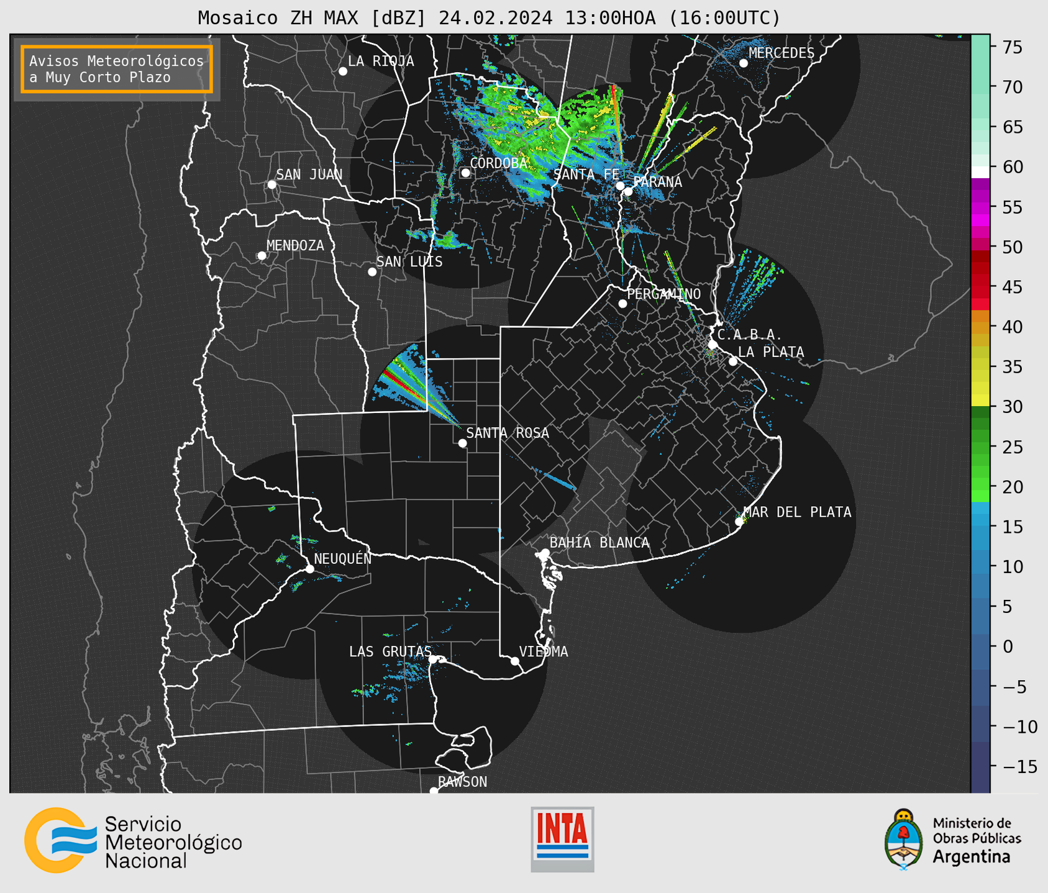
Task: Click the CÓRDOBA text label
Action: [x=498, y=163]
